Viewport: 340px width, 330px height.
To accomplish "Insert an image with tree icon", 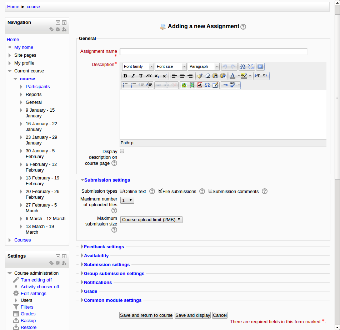I will point(184,85).
